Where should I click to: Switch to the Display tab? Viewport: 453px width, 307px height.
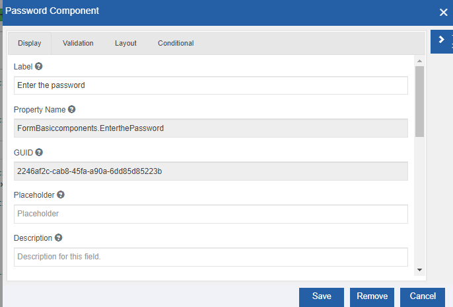click(30, 43)
